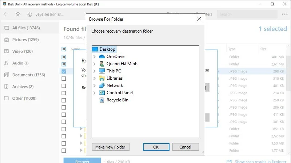Click the home icon in the toolbar
This screenshot has width=291, height=163.
click(18, 14)
